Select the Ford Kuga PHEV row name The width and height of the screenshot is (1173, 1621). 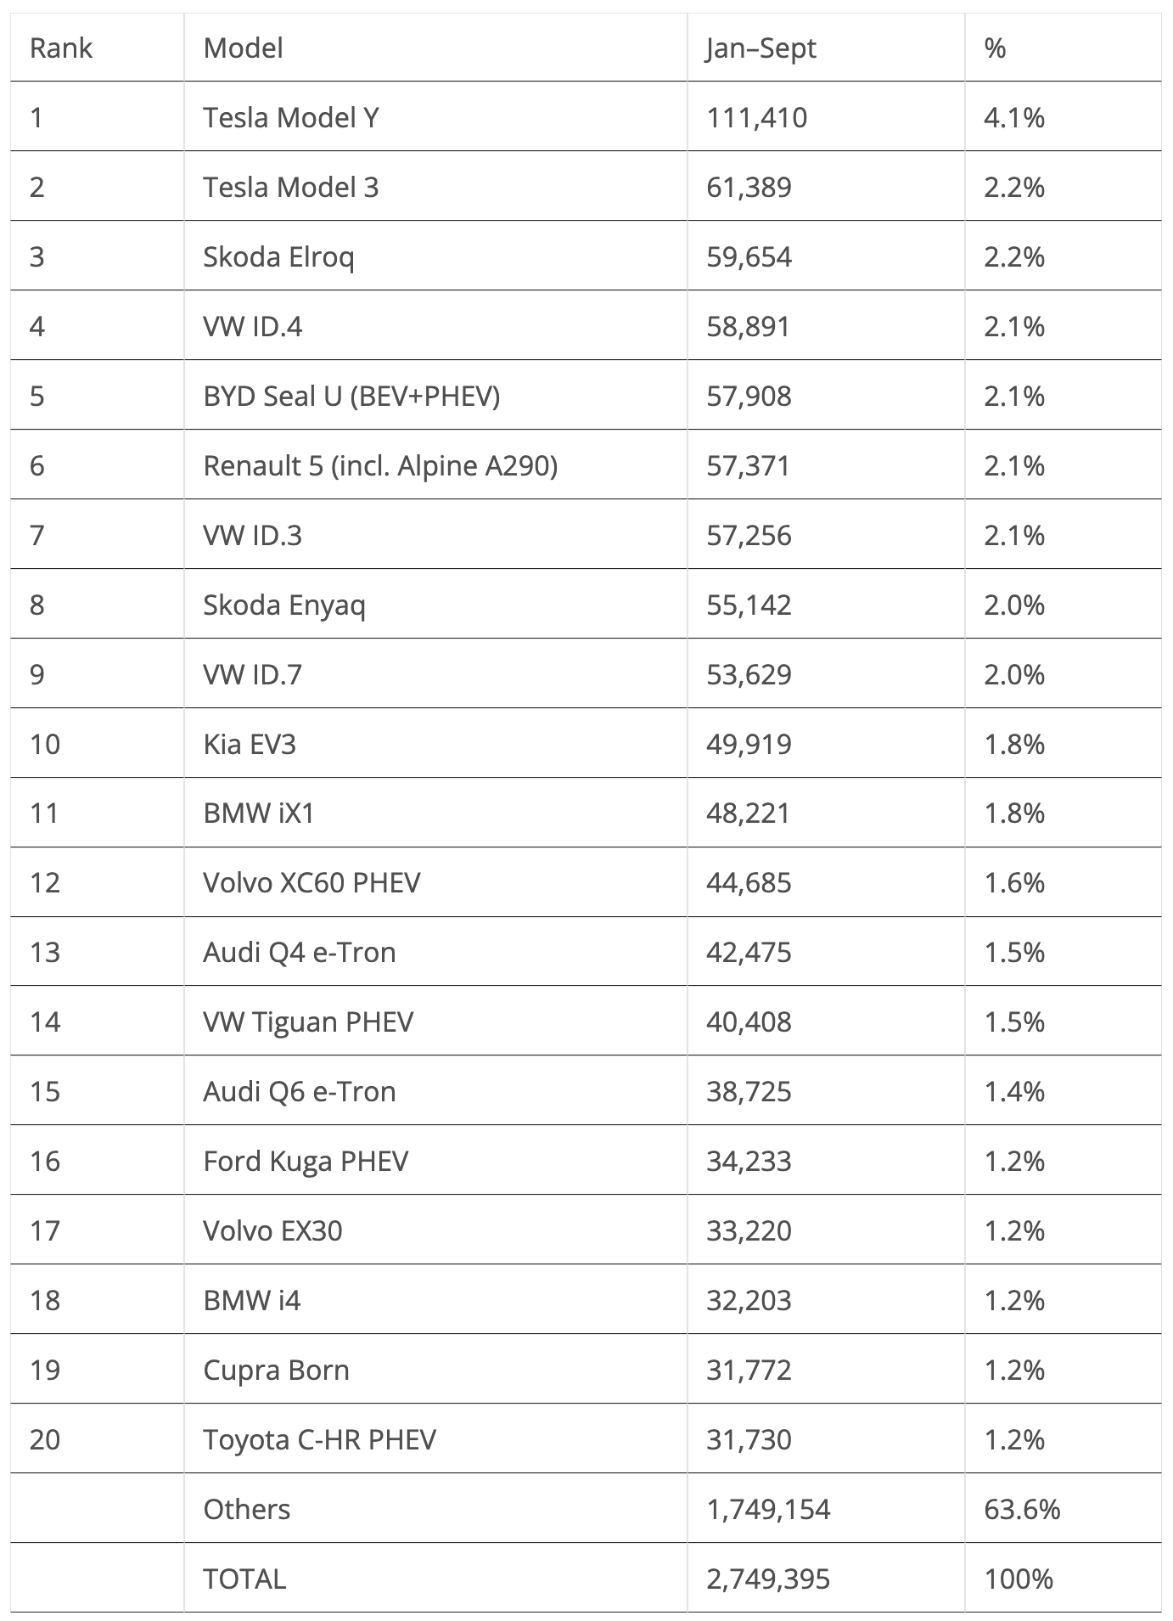click(x=306, y=1162)
